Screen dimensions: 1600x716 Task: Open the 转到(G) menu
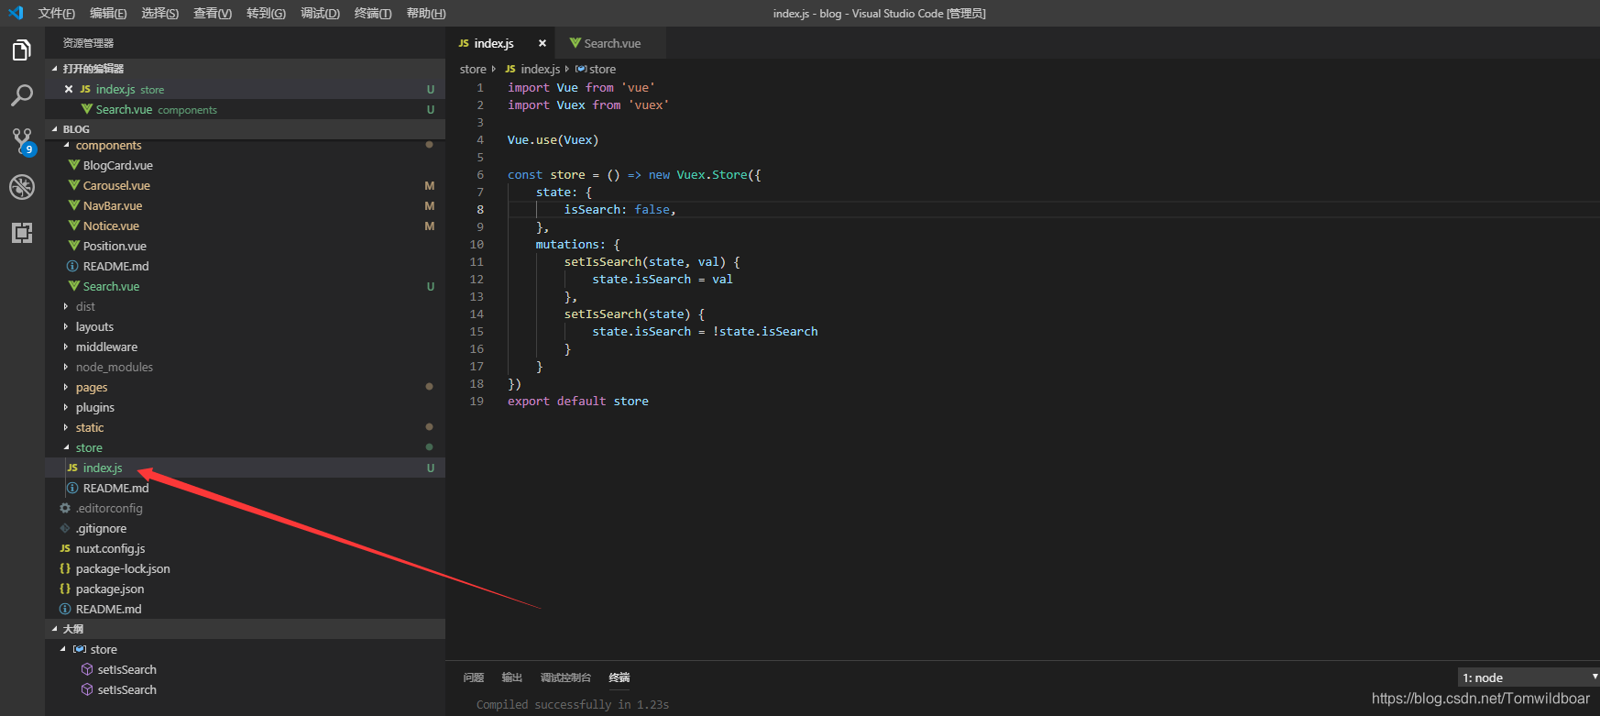[266, 13]
